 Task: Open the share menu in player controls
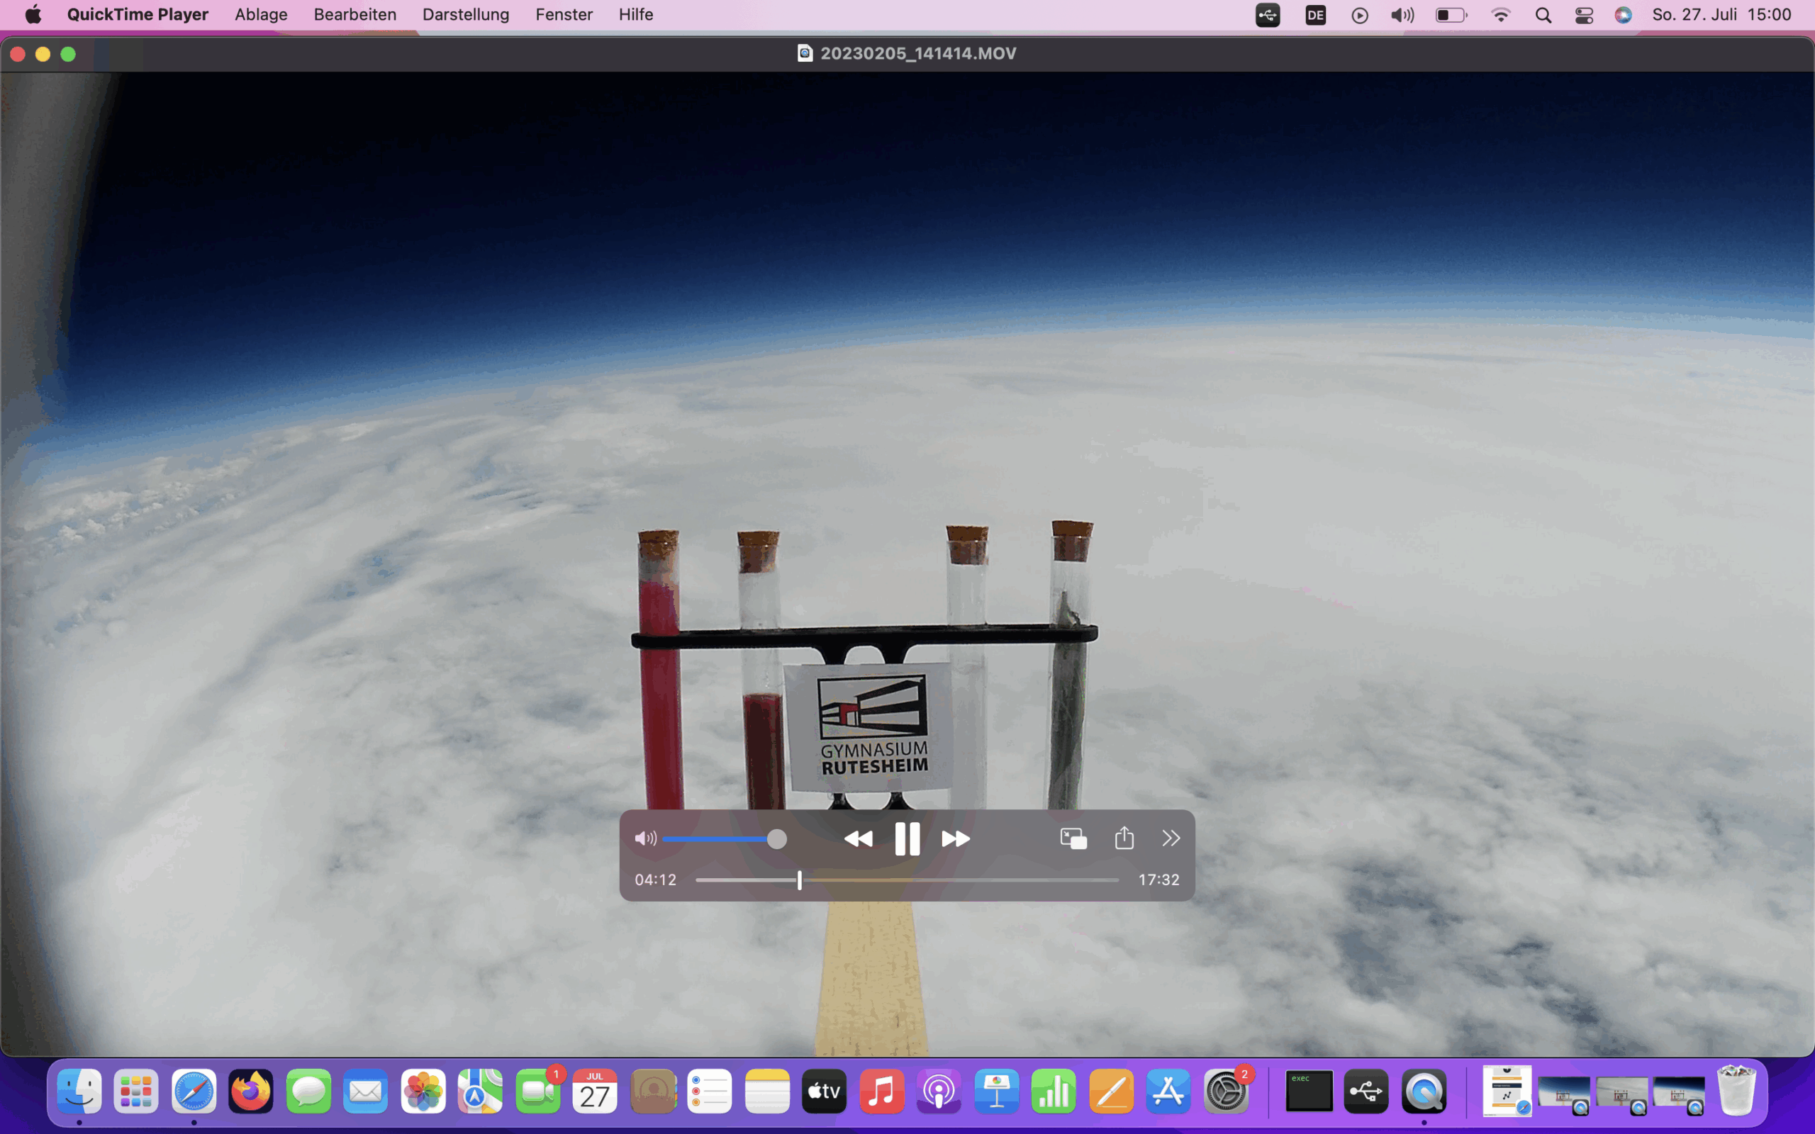coord(1124,838)
